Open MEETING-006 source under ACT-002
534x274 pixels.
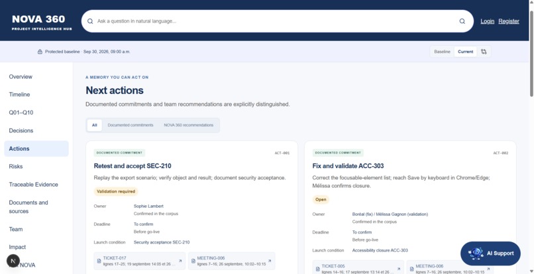tap(451, 267)
